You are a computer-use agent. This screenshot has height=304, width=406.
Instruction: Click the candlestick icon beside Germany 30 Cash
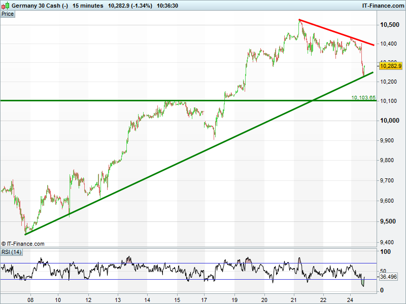[5, 5]
